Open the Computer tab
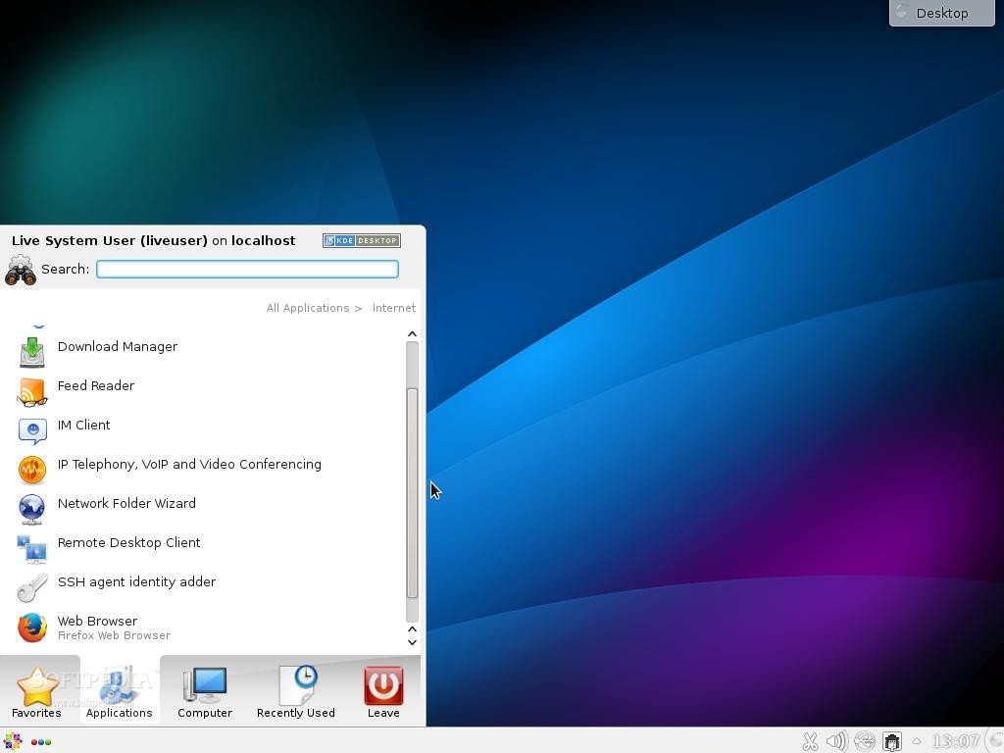 point(205,691)
